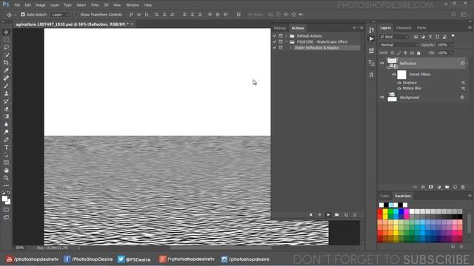Select the Rectangular Marquee tool
474x266 pixels.
(6, 39)
